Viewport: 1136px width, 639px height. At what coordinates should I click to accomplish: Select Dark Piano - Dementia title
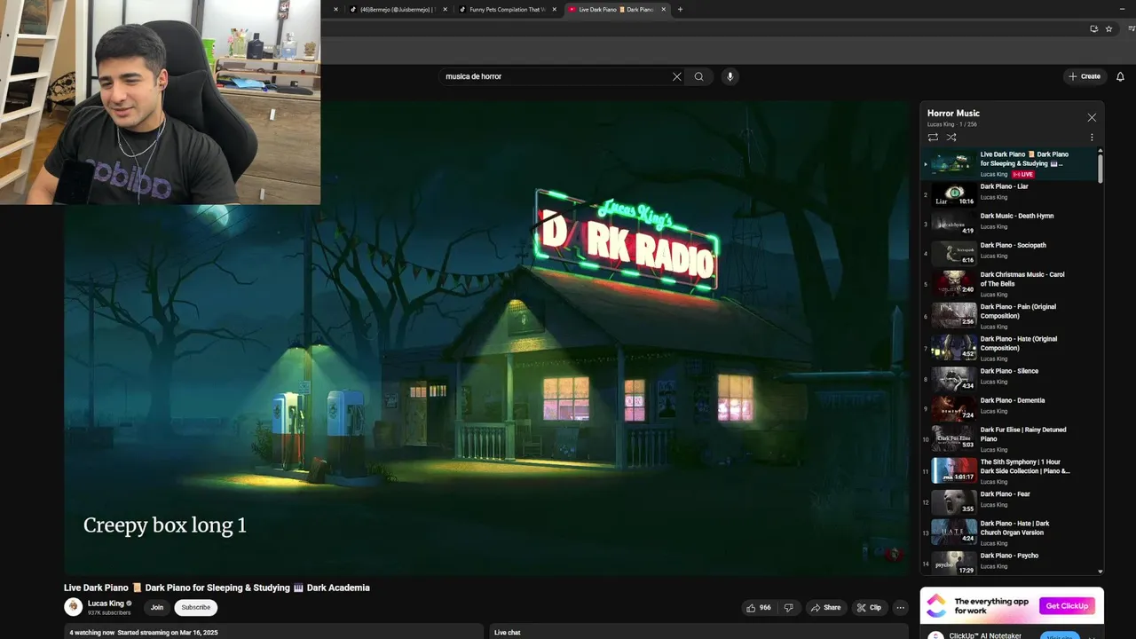pos(1013,400)
